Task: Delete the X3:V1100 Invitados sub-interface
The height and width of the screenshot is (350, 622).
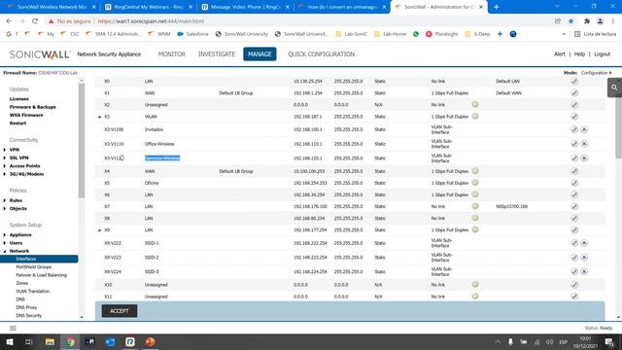Action: click(x=584, y=129)
